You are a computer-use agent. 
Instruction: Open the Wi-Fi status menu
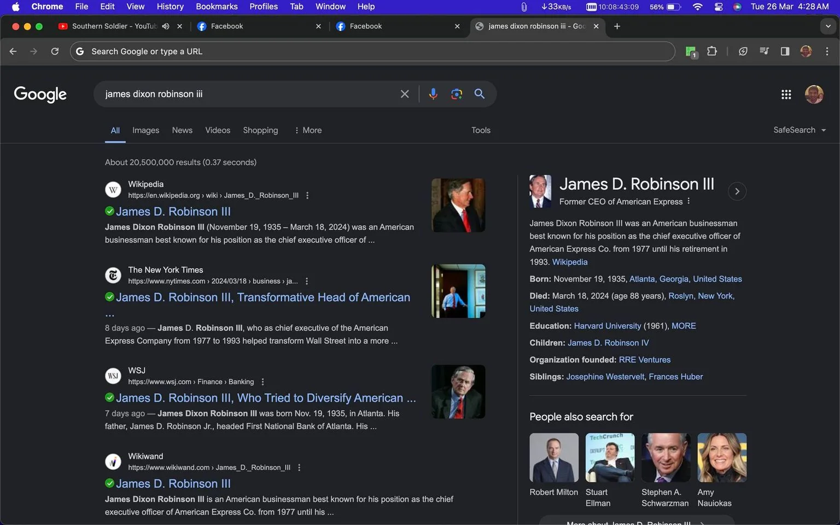pos(697,7)
